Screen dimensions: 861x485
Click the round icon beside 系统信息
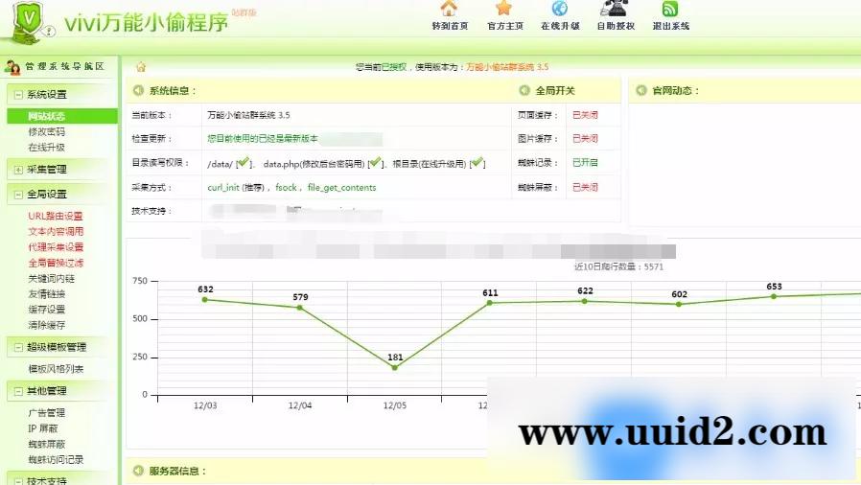pos(138,90)
